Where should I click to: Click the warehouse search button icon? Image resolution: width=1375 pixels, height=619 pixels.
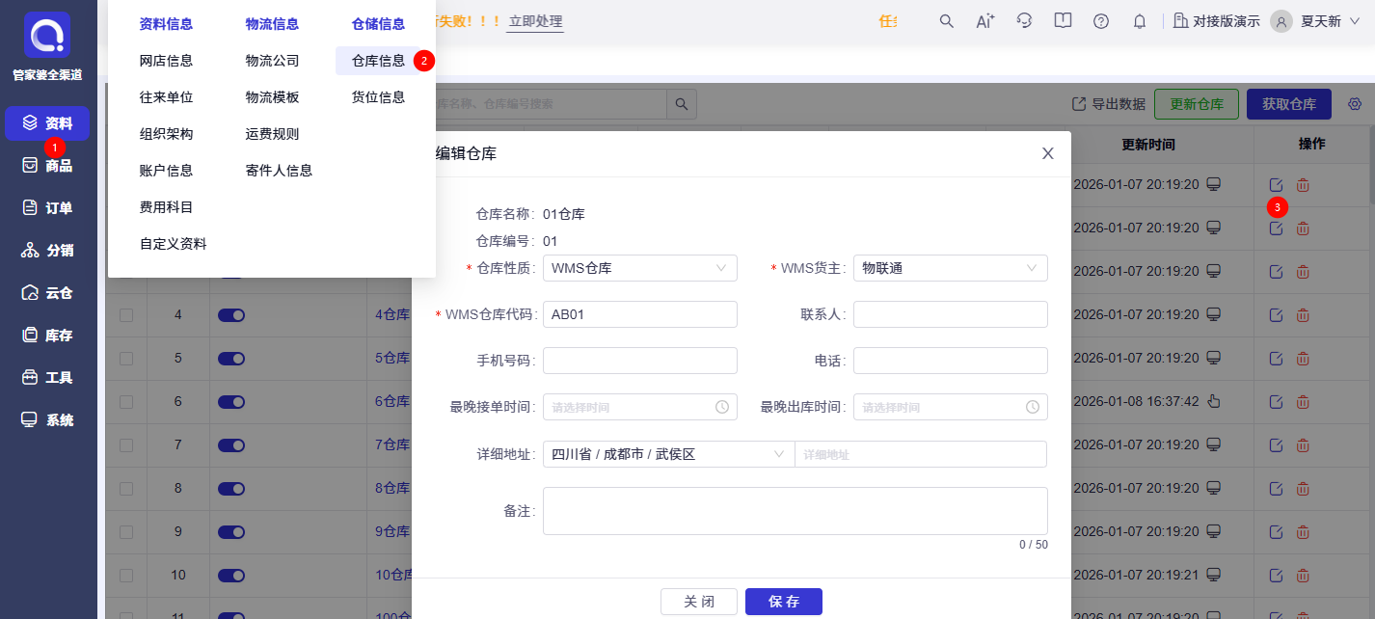(682, 104)
